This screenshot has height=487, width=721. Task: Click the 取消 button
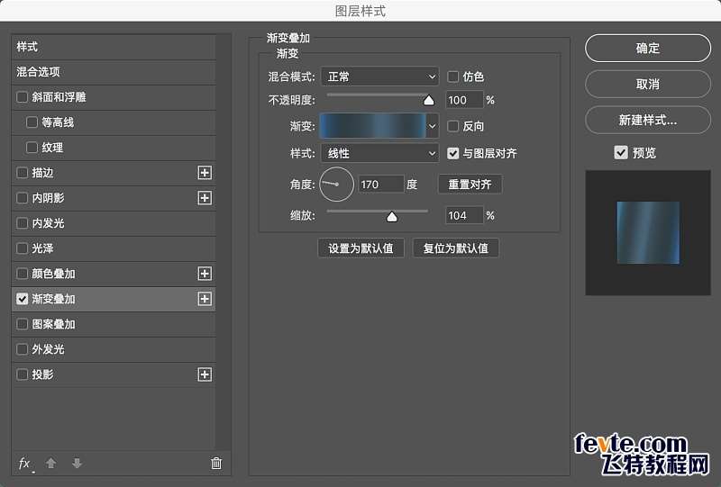(648, 84)
